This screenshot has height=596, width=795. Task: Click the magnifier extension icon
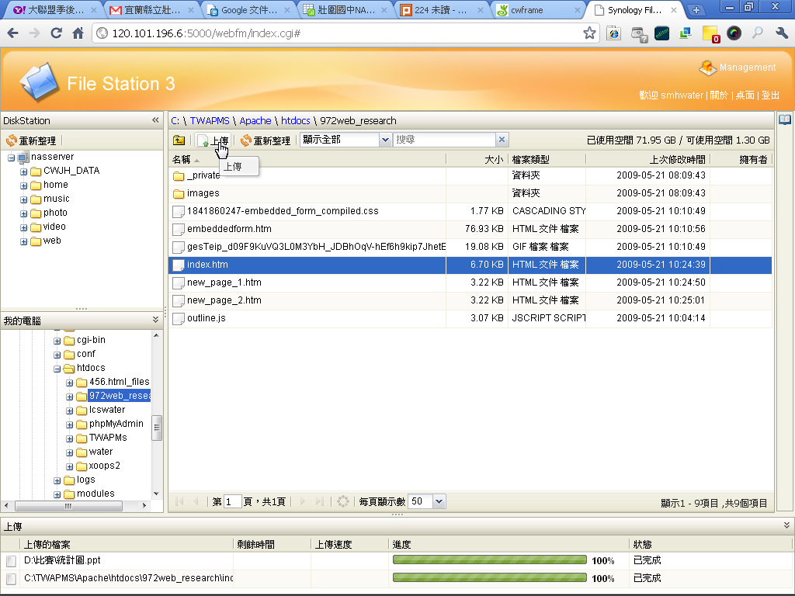click(x=758, y=33)
